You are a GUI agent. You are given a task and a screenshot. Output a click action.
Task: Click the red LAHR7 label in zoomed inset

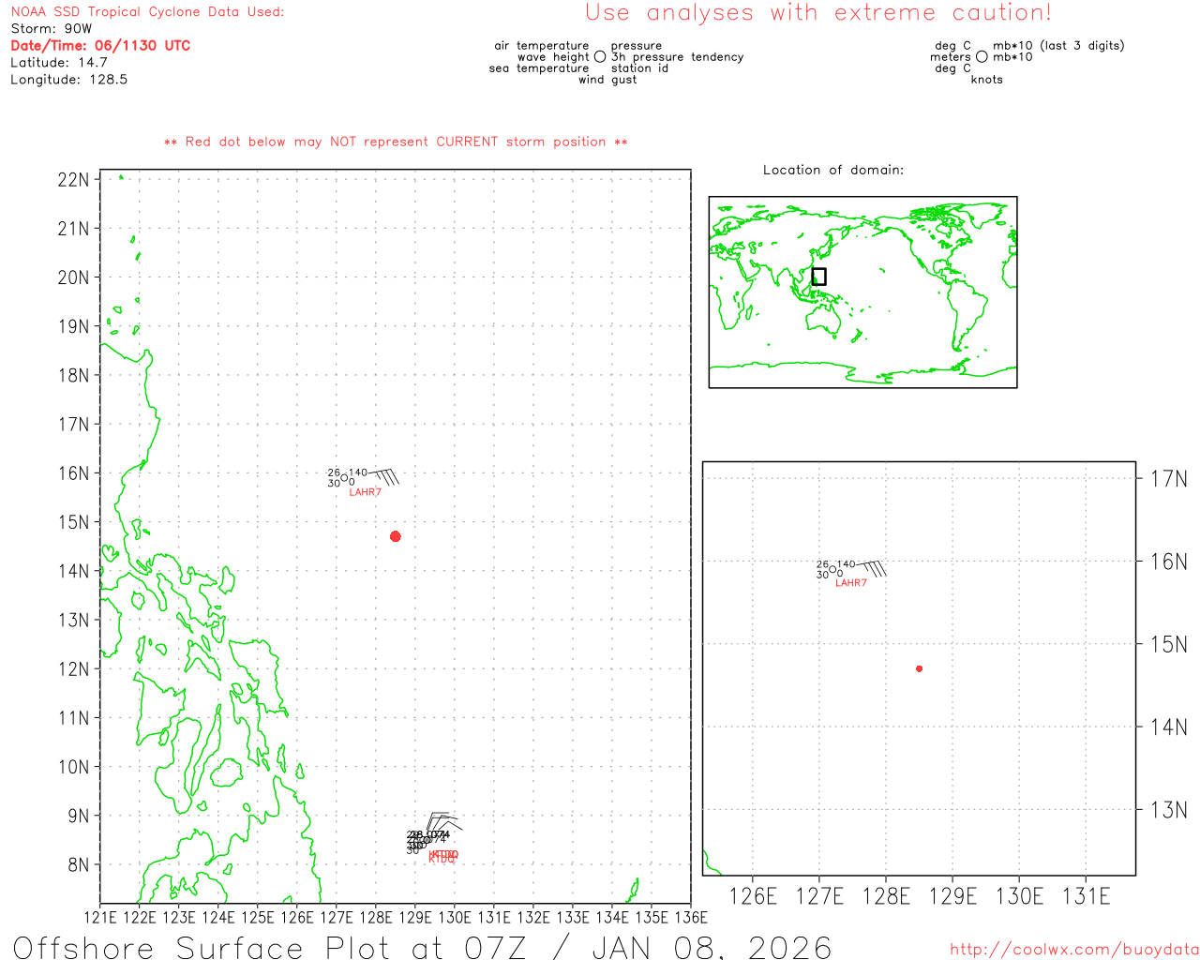point(850,583)
